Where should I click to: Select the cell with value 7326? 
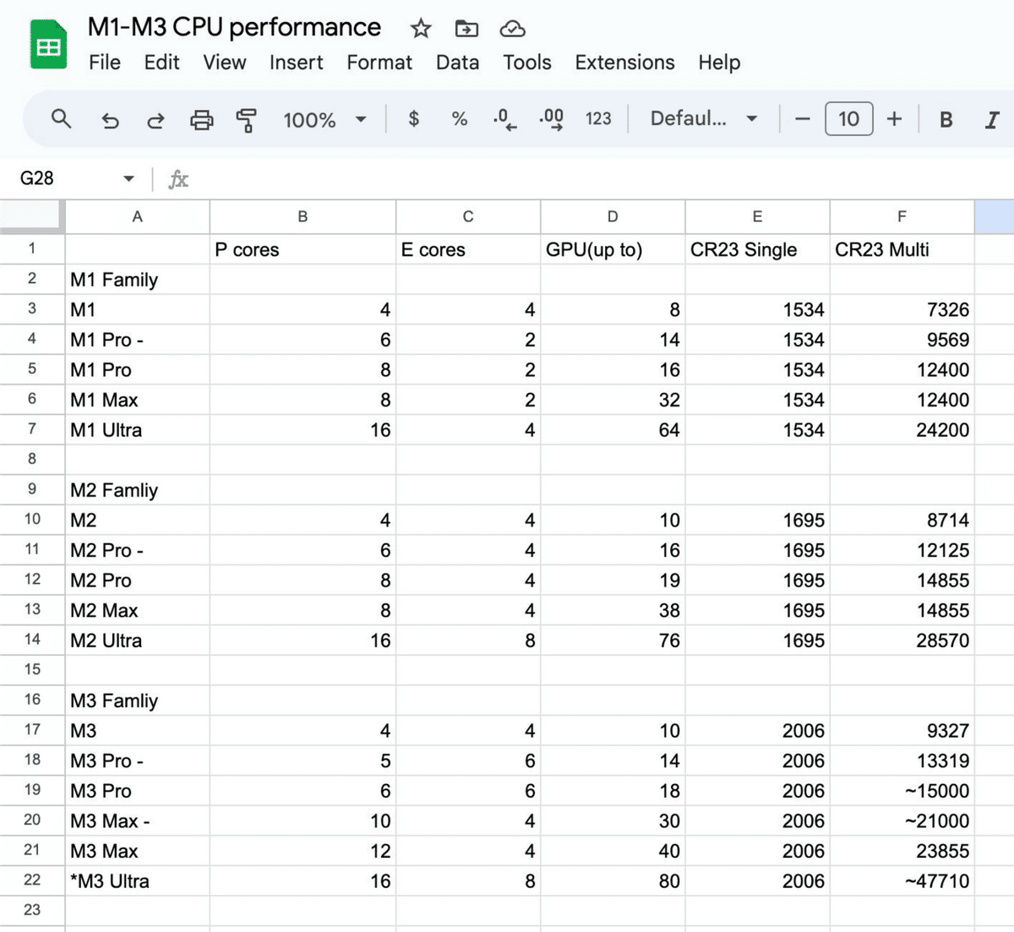click(x=902, y=309)
